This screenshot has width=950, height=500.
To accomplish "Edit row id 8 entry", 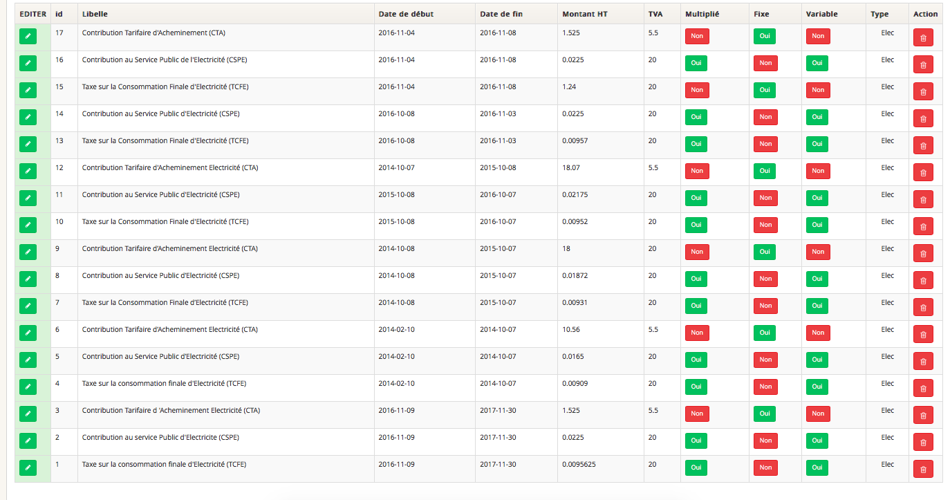I will (28, 279).
